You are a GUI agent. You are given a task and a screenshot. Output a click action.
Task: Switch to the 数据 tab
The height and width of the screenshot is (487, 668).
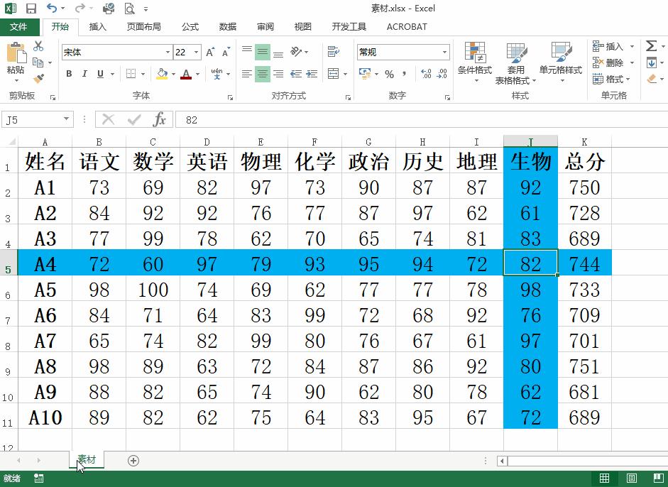coord(227,27)
